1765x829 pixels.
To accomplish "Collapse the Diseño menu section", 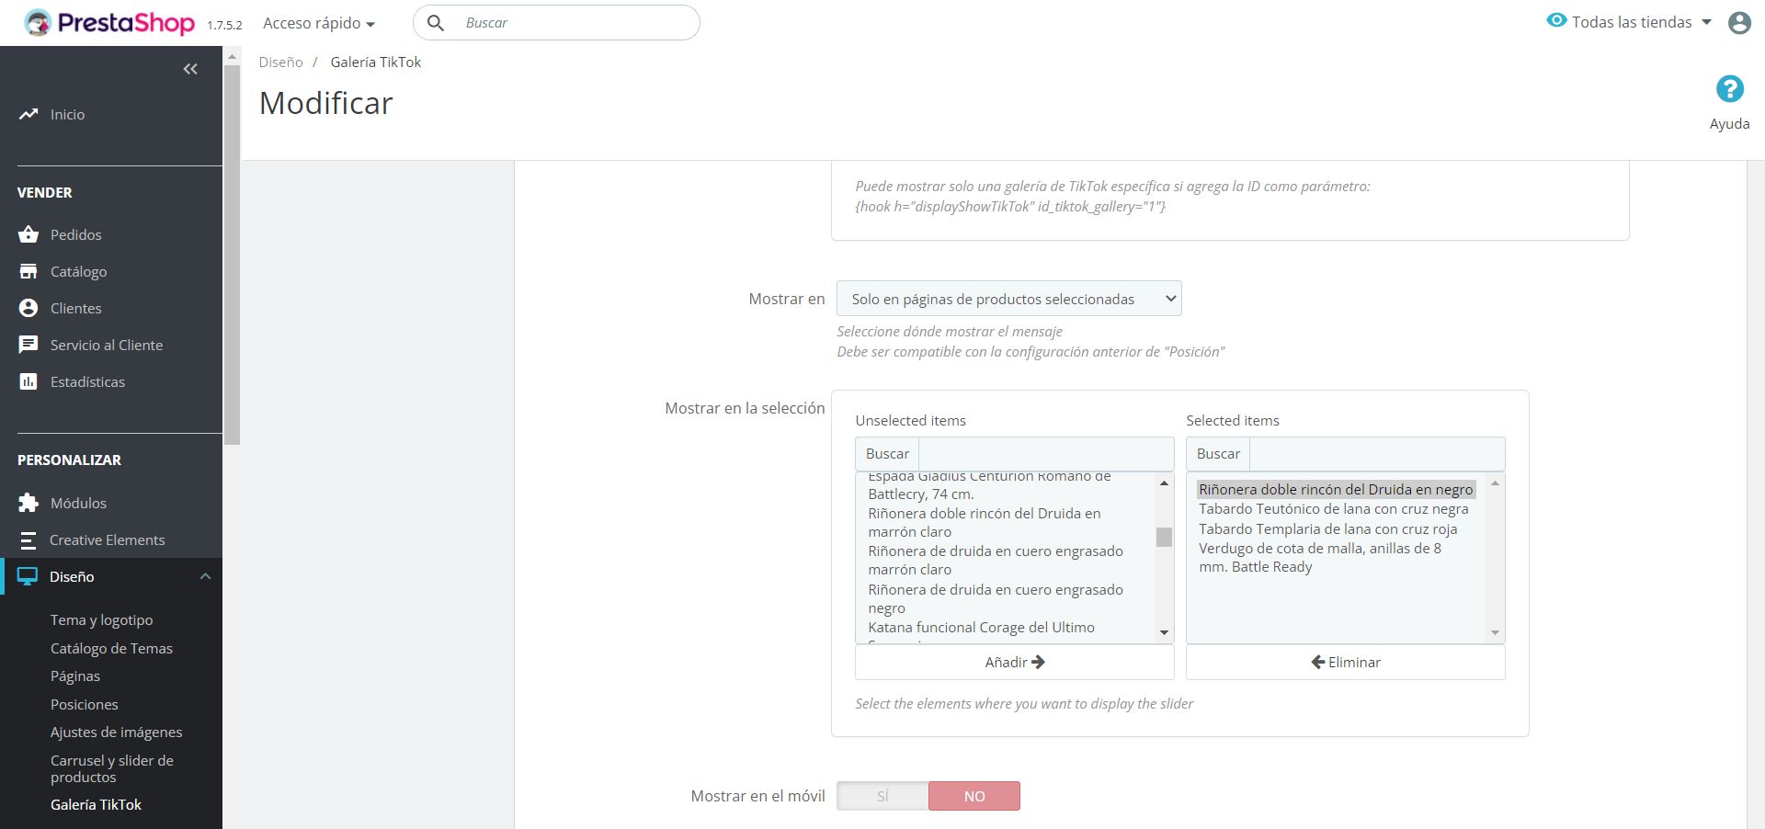I will pos(205,576).
